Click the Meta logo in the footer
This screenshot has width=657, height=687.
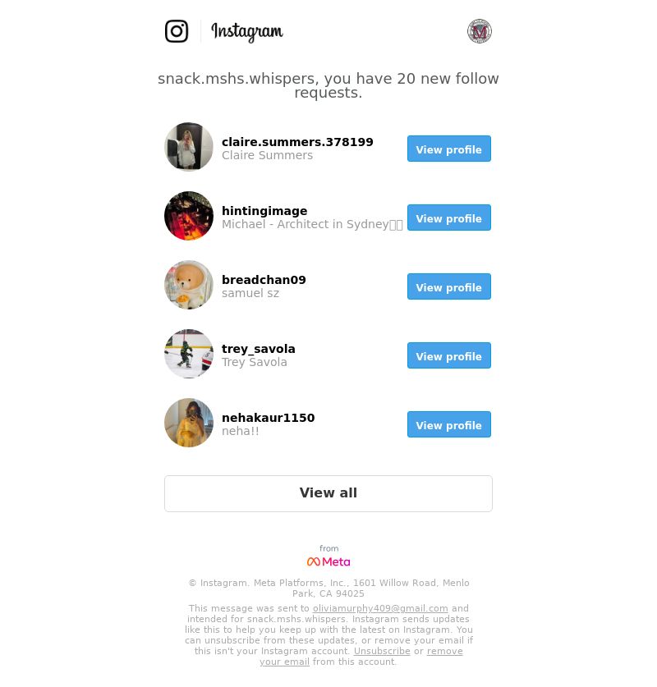click(328, 561)
